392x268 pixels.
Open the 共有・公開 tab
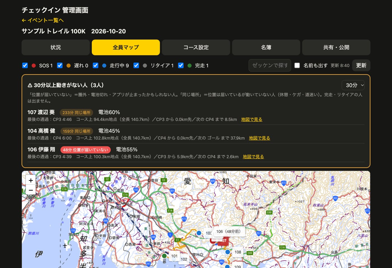click(x=336, y=47)
